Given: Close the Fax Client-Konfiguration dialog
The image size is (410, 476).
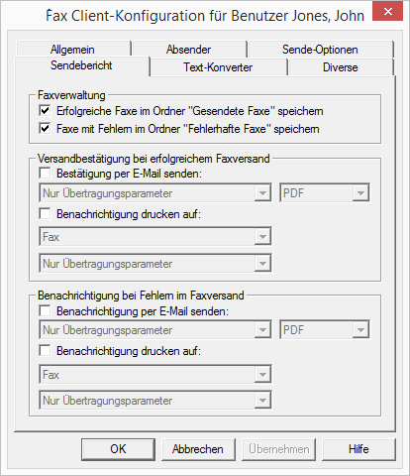Looking at the screenshot, I should (x=387, y=12).
